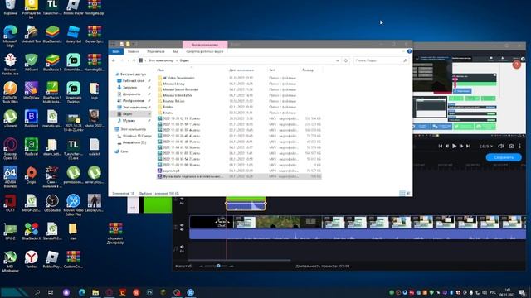Image resolution: width=531 pixels, height=298 pixels.
Task: Open Explorer help question mark icon
Action: [409, 51]
